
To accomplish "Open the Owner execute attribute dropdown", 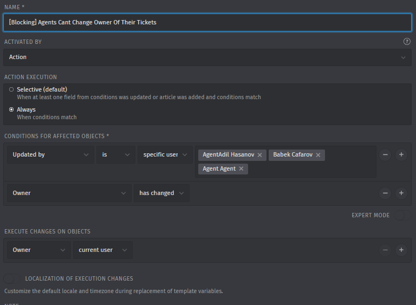I will pos(39,250).
